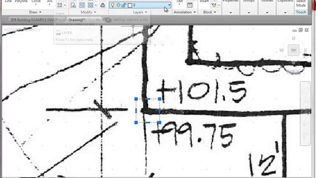This screenshot has width=316, height=178.
Task: Click the N compass letter on ViewCube
Action: tap(293, 39)
